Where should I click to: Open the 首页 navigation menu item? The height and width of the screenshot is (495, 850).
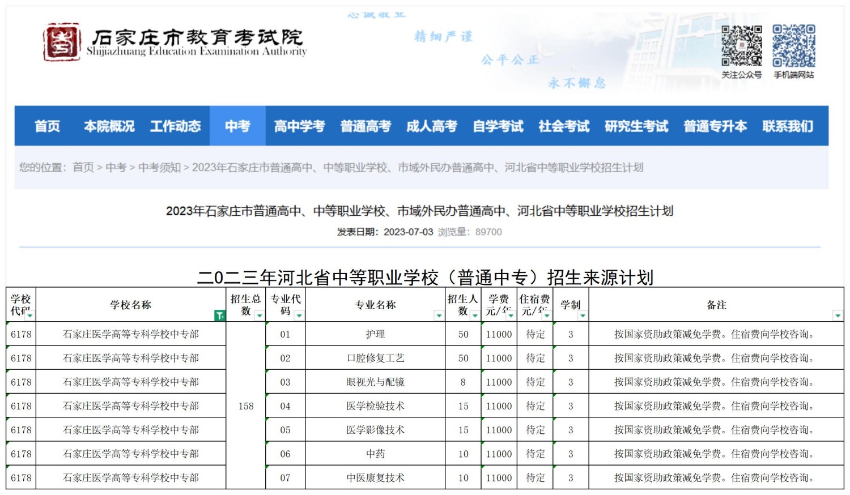point(47,126)
